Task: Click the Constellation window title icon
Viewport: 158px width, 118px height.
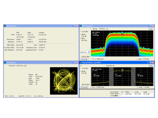Action: pos(5,63)
